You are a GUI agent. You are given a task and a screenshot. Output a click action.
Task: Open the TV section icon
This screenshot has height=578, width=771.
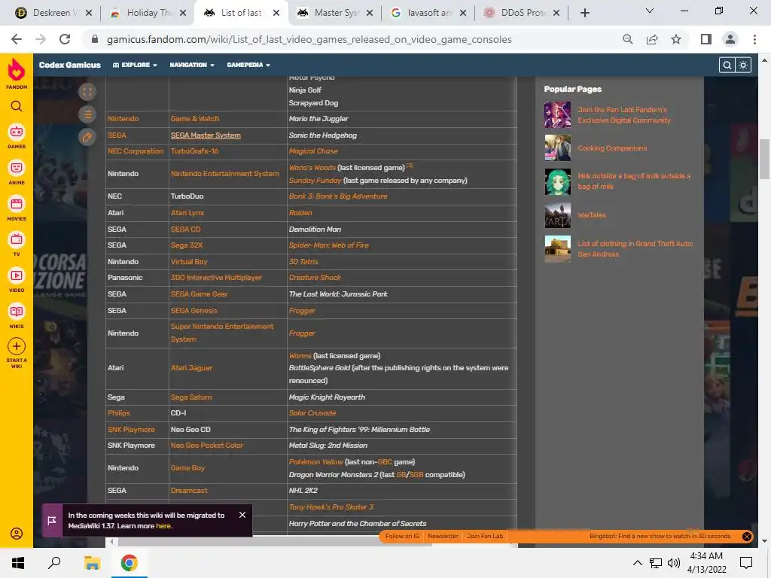tap(17, 240)
